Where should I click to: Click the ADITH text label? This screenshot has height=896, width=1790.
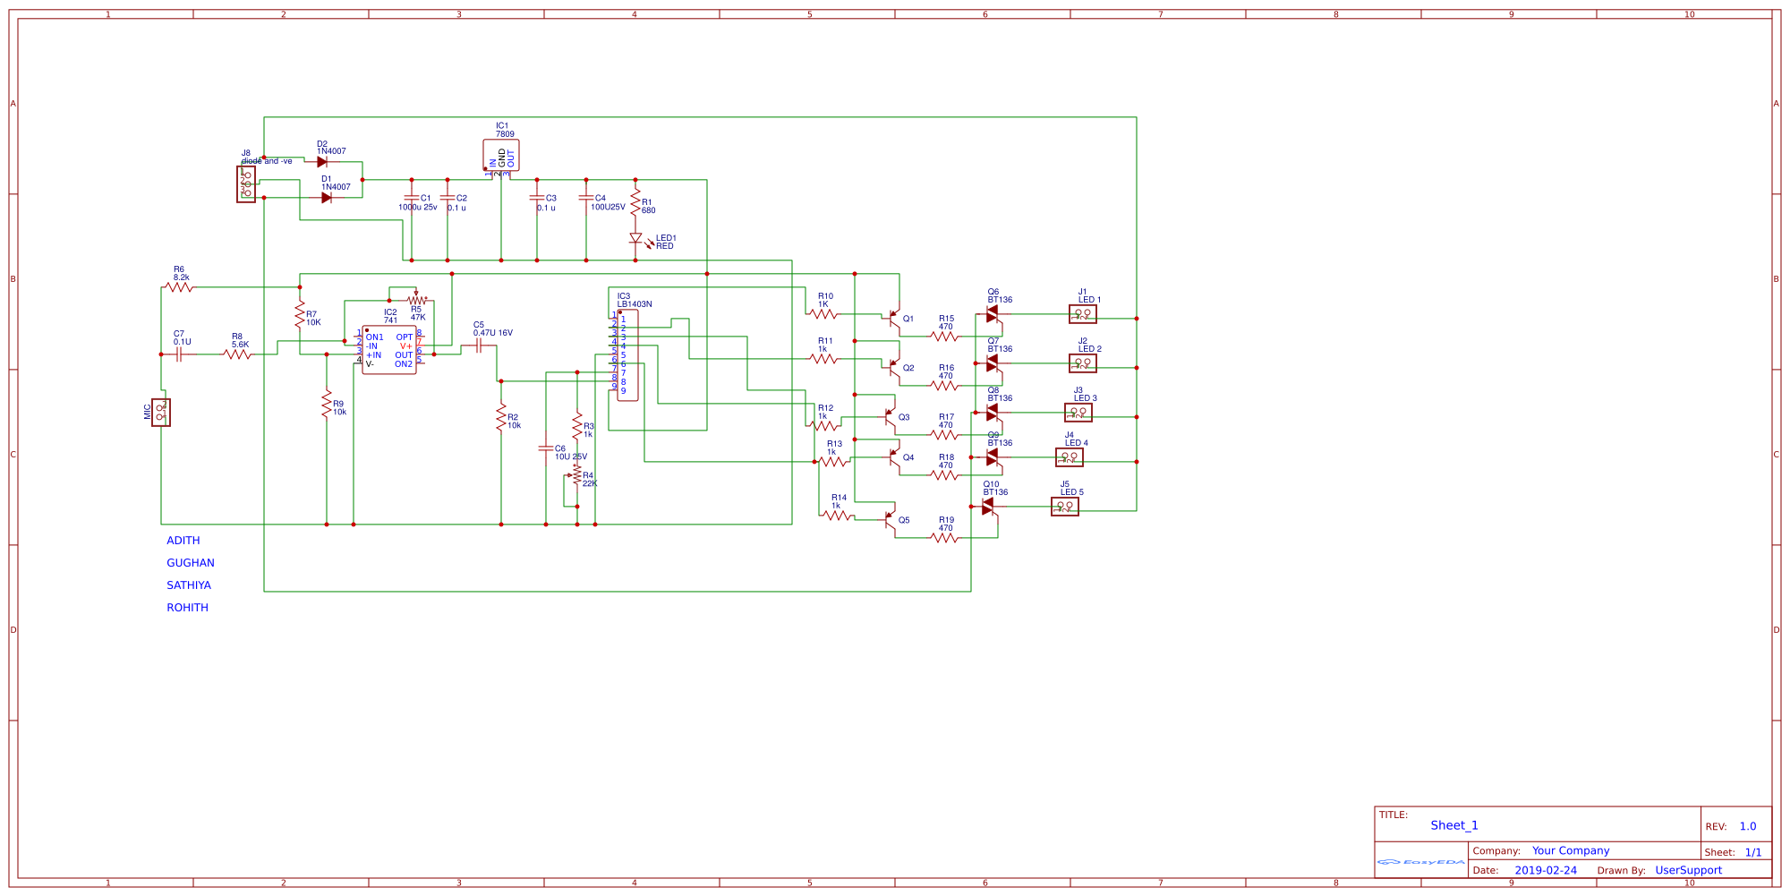[183, 541]
